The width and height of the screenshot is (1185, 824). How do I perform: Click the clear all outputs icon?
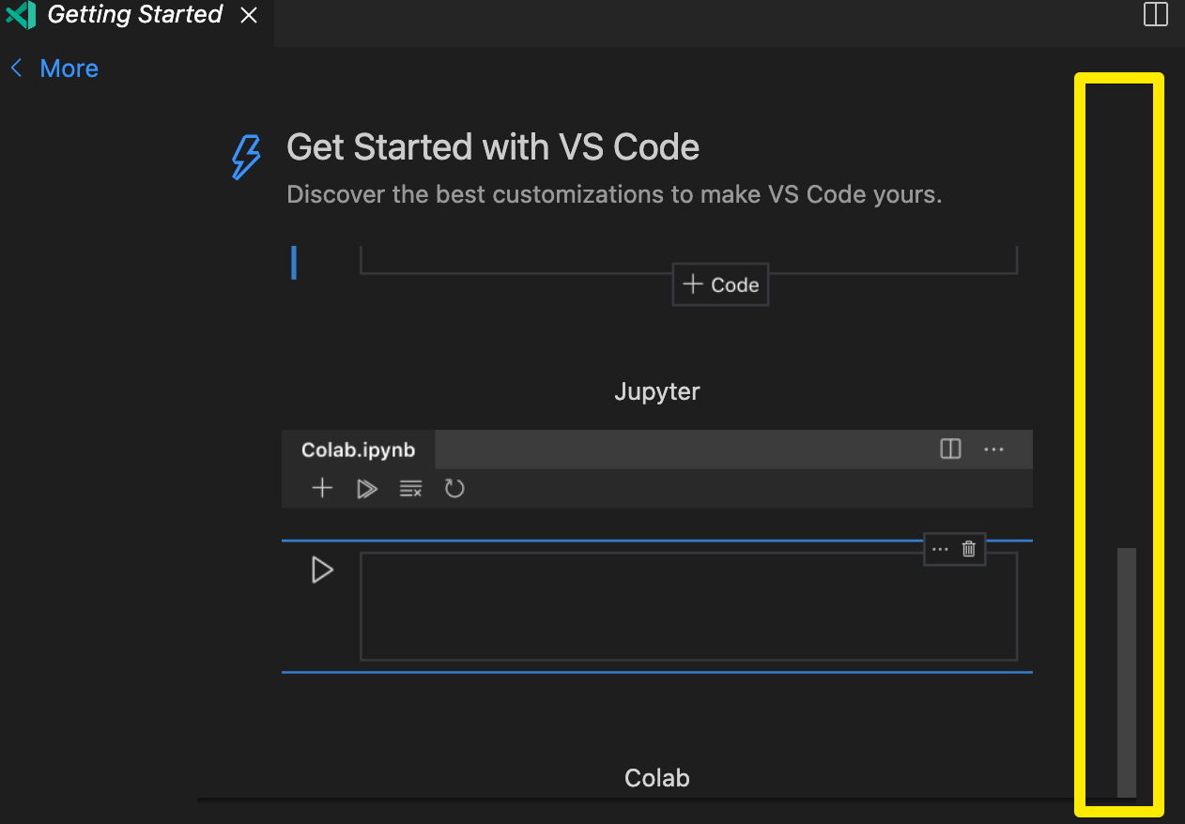(x=410, y=489)
